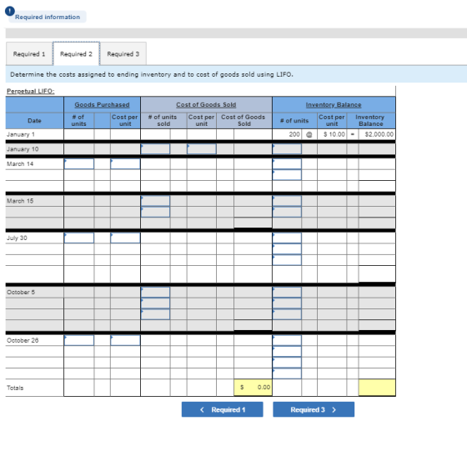Click October 26 first inventory units field
Image resolution: width=467 pixels, height=451 pixels.
pyautogui.click(x=287, y=340)
